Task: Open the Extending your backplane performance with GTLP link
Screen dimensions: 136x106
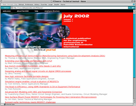Action: point(28,61)
